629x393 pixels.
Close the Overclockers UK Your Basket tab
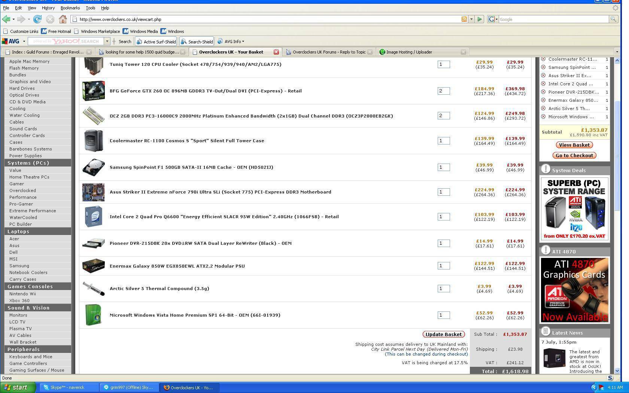[x=276, y=52]
